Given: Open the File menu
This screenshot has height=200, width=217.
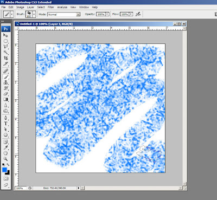Looking at the screenshot, I should pos(3,7).
